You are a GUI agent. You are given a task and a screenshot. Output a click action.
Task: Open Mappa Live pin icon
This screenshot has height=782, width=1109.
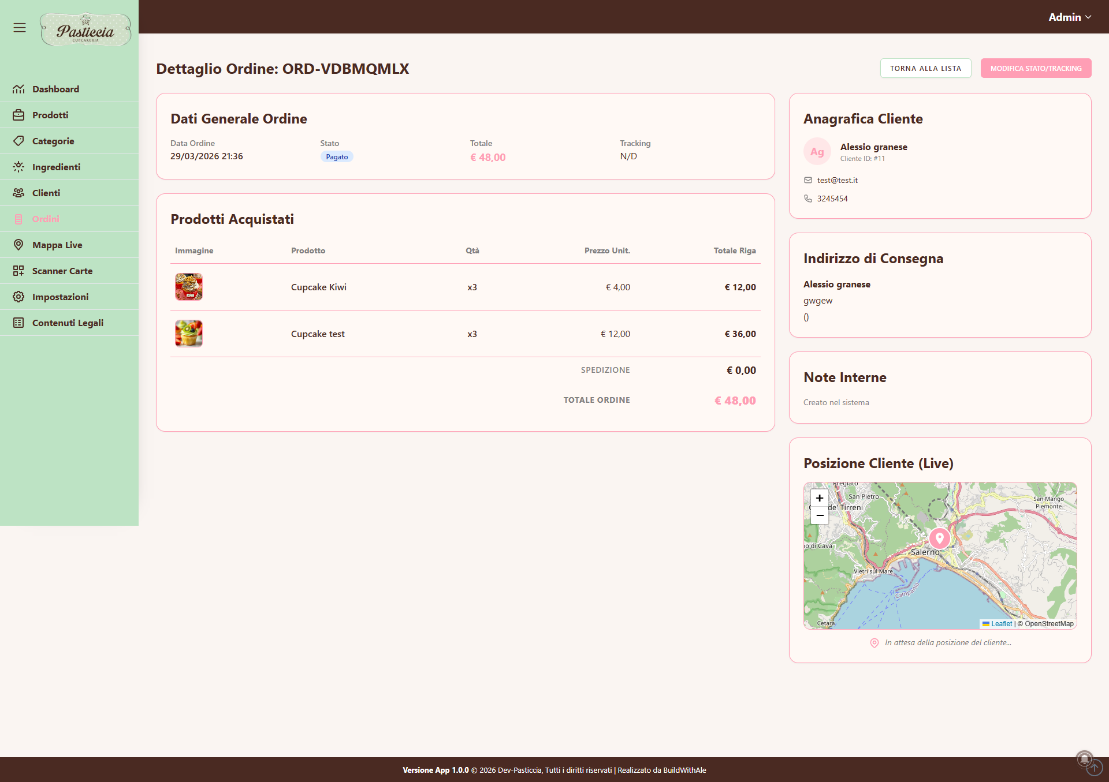point(18,245)
